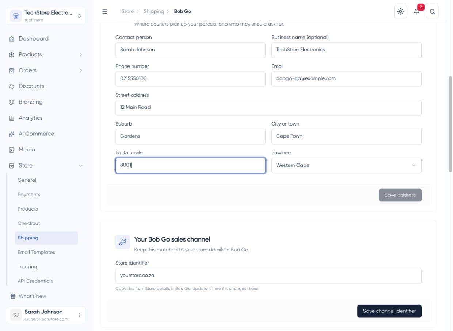Click the AI Commerce sparkle icon

point(12,134)
